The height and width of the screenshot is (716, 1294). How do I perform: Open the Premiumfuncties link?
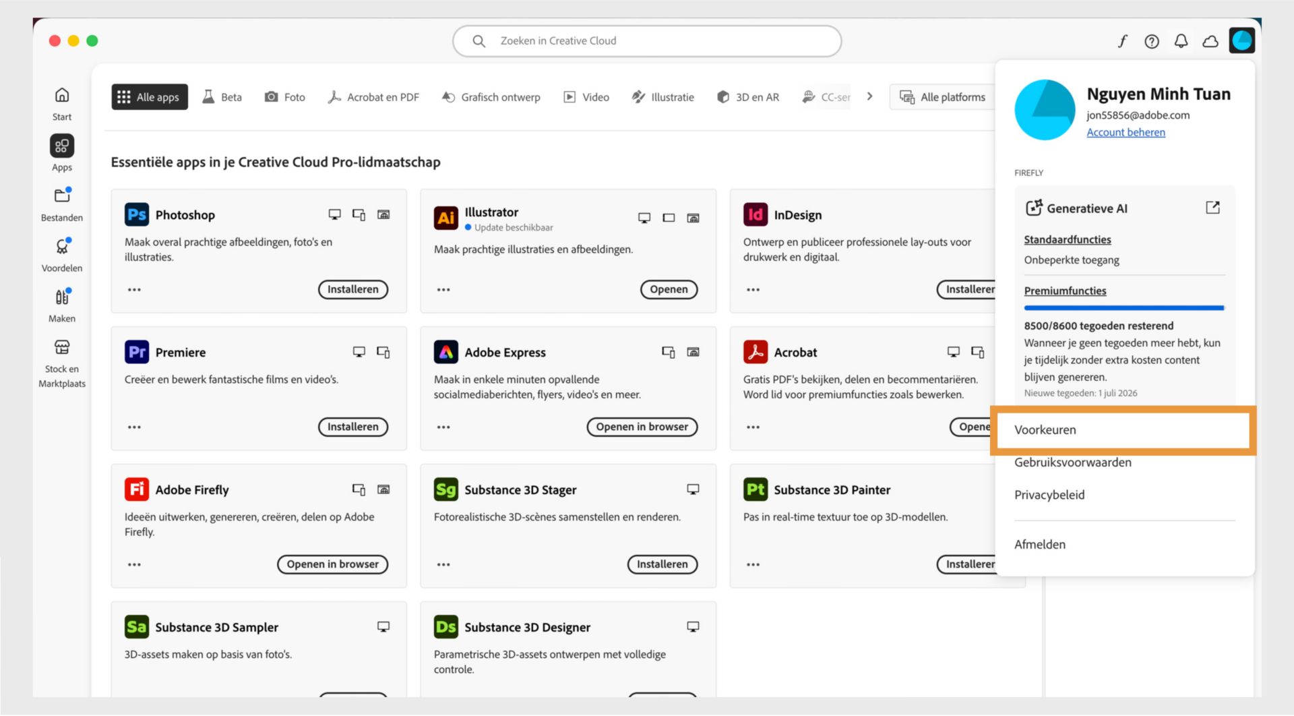[x=1065, y=291]
